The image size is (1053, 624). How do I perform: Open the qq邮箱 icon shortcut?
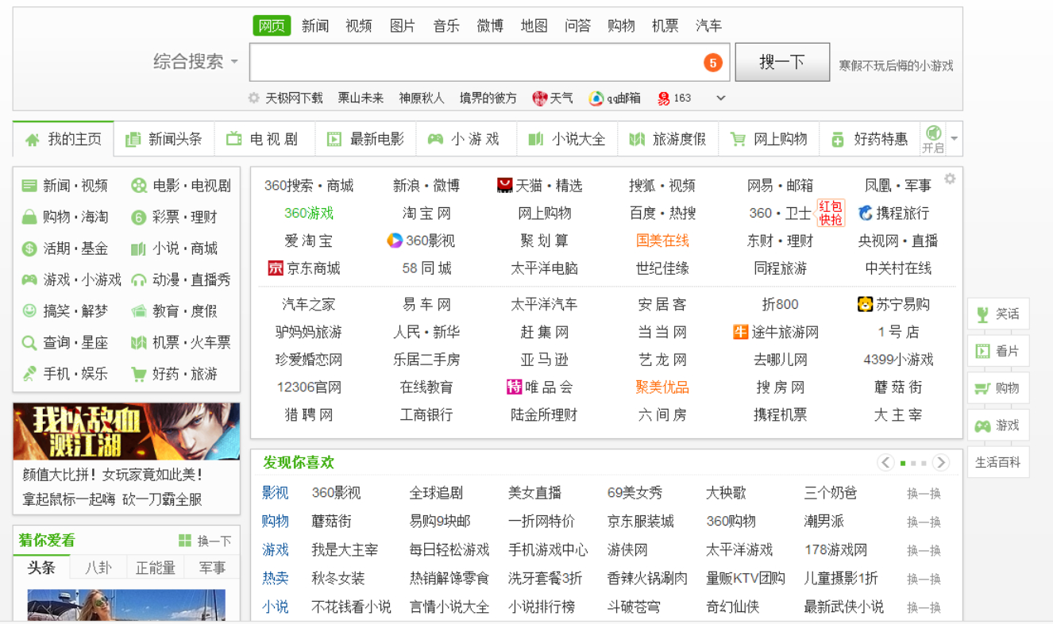pyautogui.click(x=596, y=98)
